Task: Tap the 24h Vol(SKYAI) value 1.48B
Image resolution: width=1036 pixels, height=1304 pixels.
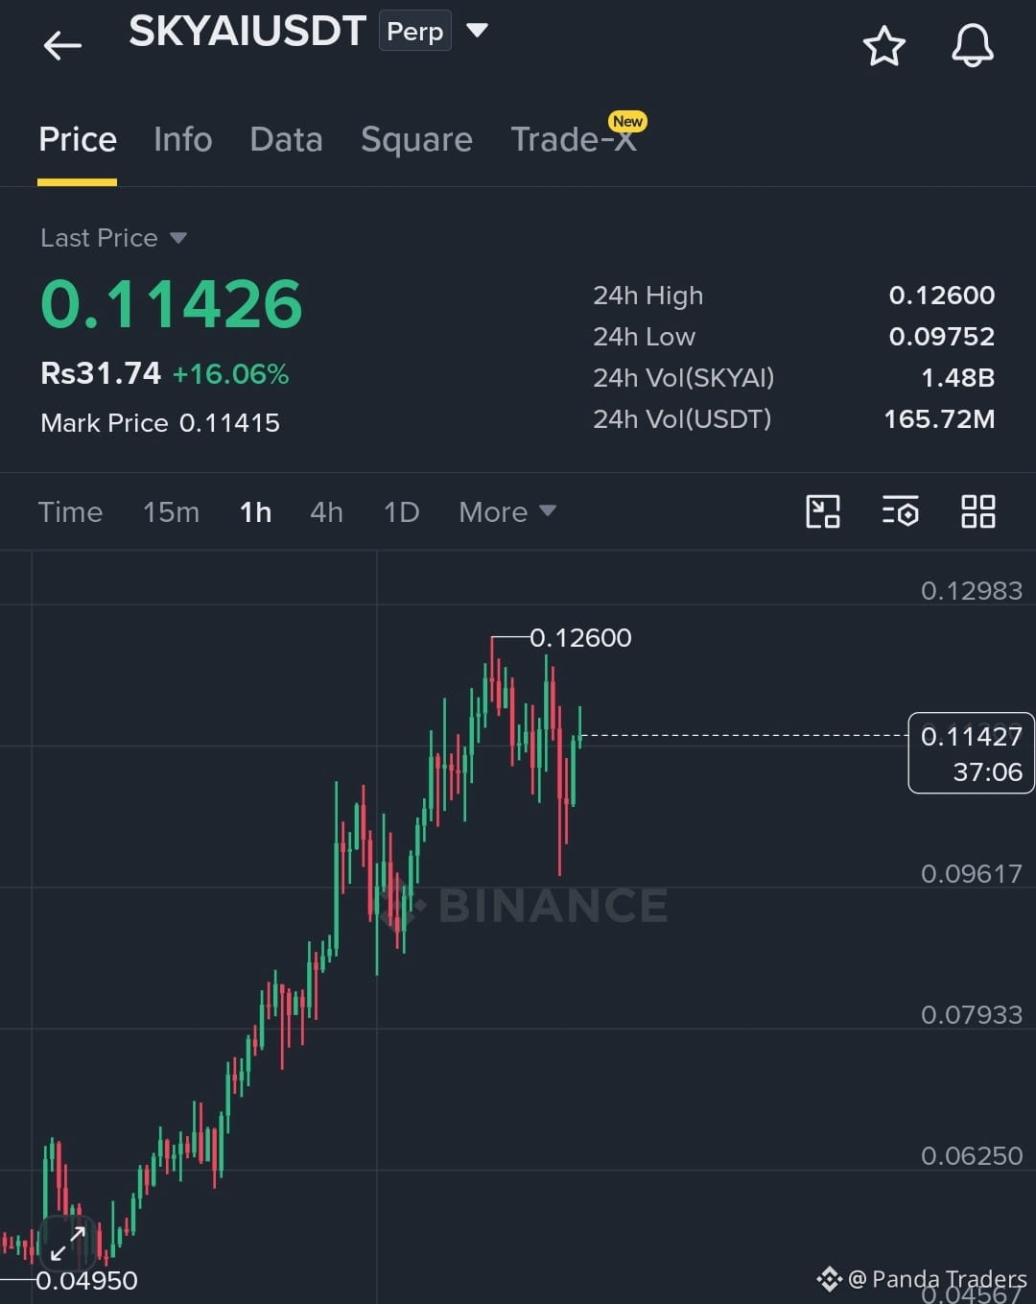Action: 957,378
